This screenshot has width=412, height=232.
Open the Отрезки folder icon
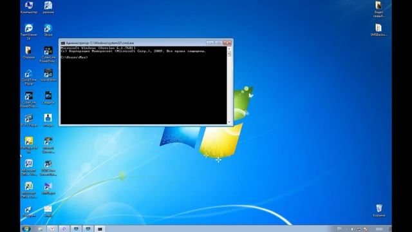[x=28, y=53]
